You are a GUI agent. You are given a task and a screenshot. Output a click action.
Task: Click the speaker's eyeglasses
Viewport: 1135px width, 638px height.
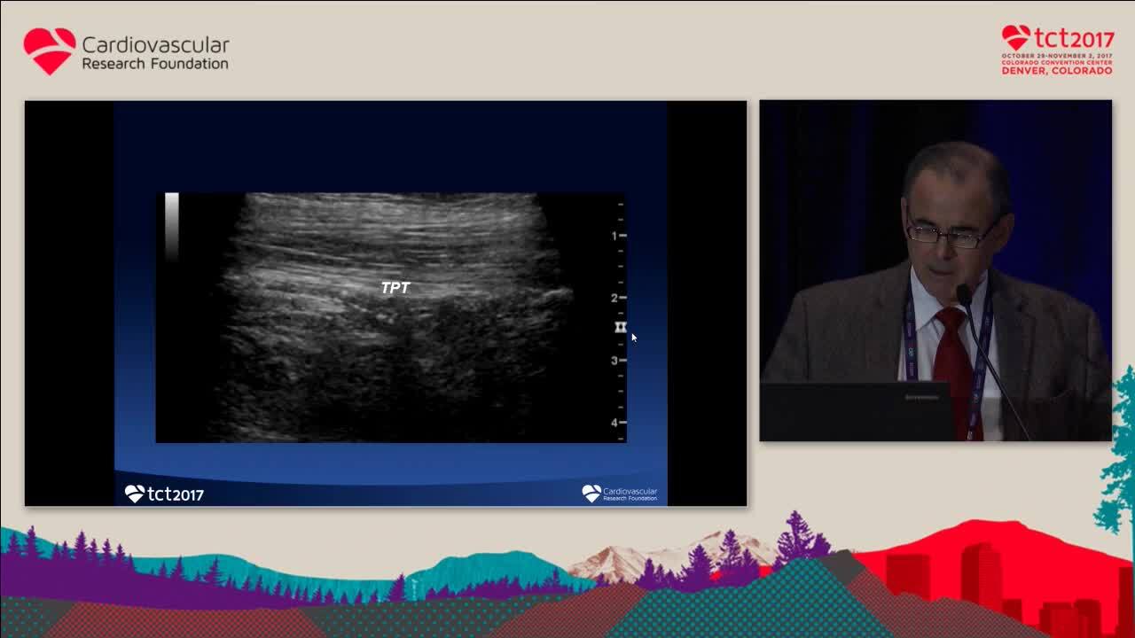coord(951,236)
